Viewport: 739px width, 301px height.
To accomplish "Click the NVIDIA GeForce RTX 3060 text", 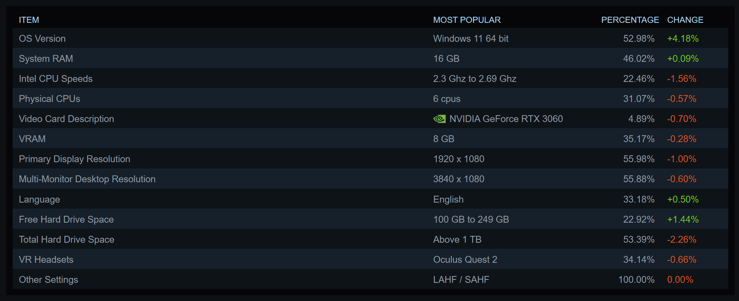I will [506, 119].
